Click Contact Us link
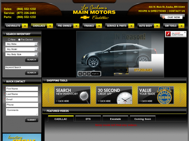Viewport: 189px width, 141px height. pyautogui.click(x=177, y=11)
